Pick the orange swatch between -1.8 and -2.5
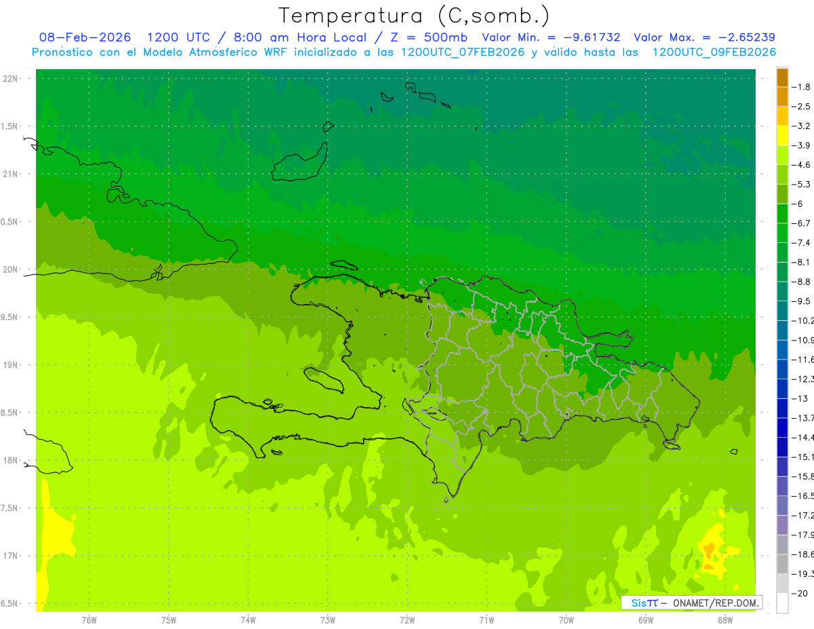 (782, 97)
